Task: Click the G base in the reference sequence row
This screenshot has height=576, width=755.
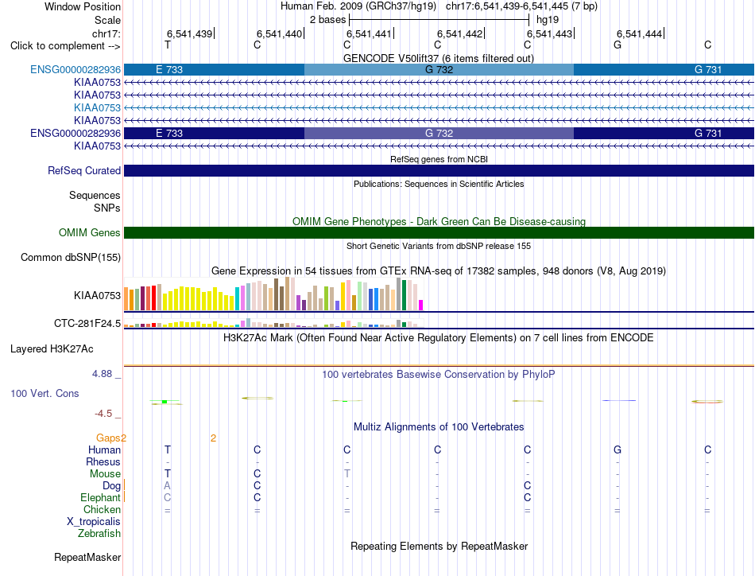Action: (x=618, y=45)
